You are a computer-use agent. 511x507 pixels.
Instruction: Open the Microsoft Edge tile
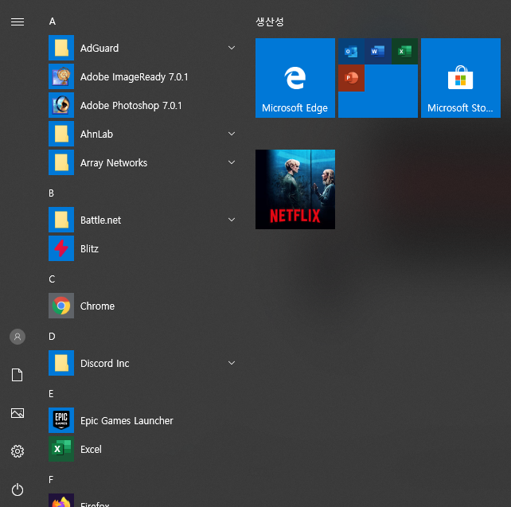tap(295, 78)
